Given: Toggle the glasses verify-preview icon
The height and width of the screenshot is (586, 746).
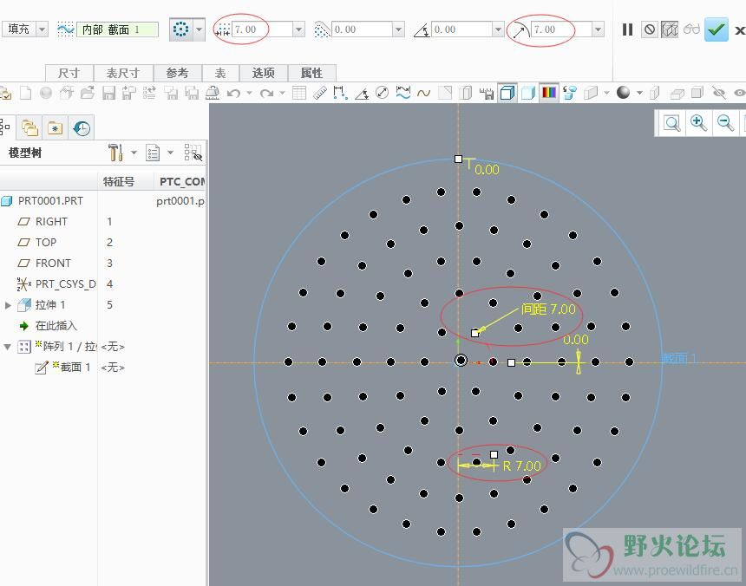Looking at the screenshot, I should click(691, 29).
